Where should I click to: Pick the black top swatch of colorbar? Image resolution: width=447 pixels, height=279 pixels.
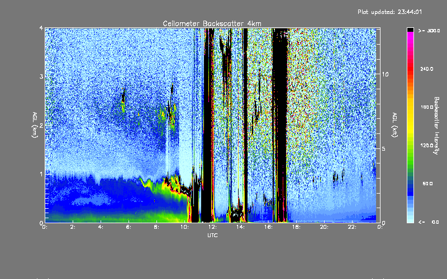click(410, 30)
